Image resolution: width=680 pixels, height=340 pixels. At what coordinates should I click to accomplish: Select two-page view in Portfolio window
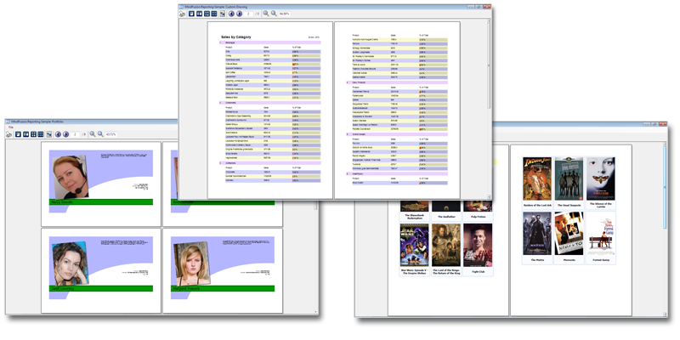(x=25, y=134)
